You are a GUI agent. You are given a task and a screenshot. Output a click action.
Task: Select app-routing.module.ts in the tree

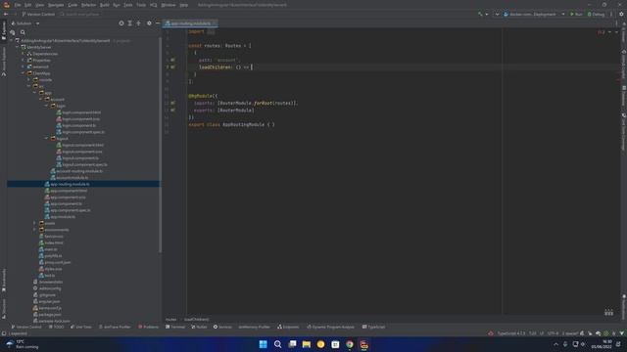coord(68,184)
